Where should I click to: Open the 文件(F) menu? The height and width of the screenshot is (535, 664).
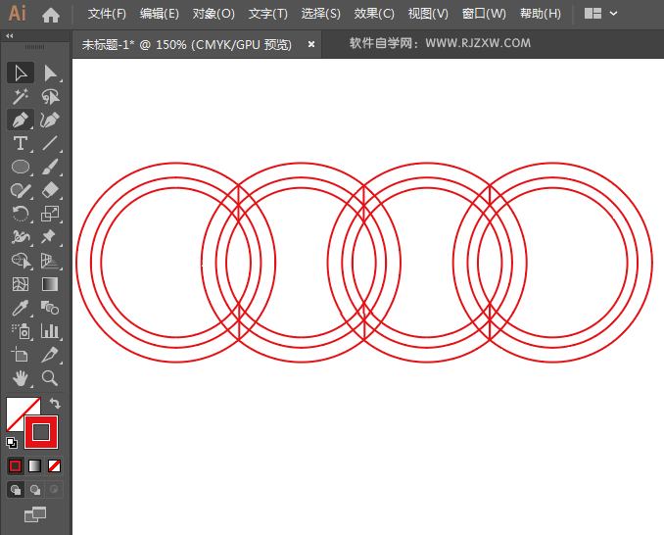point(107,14)
